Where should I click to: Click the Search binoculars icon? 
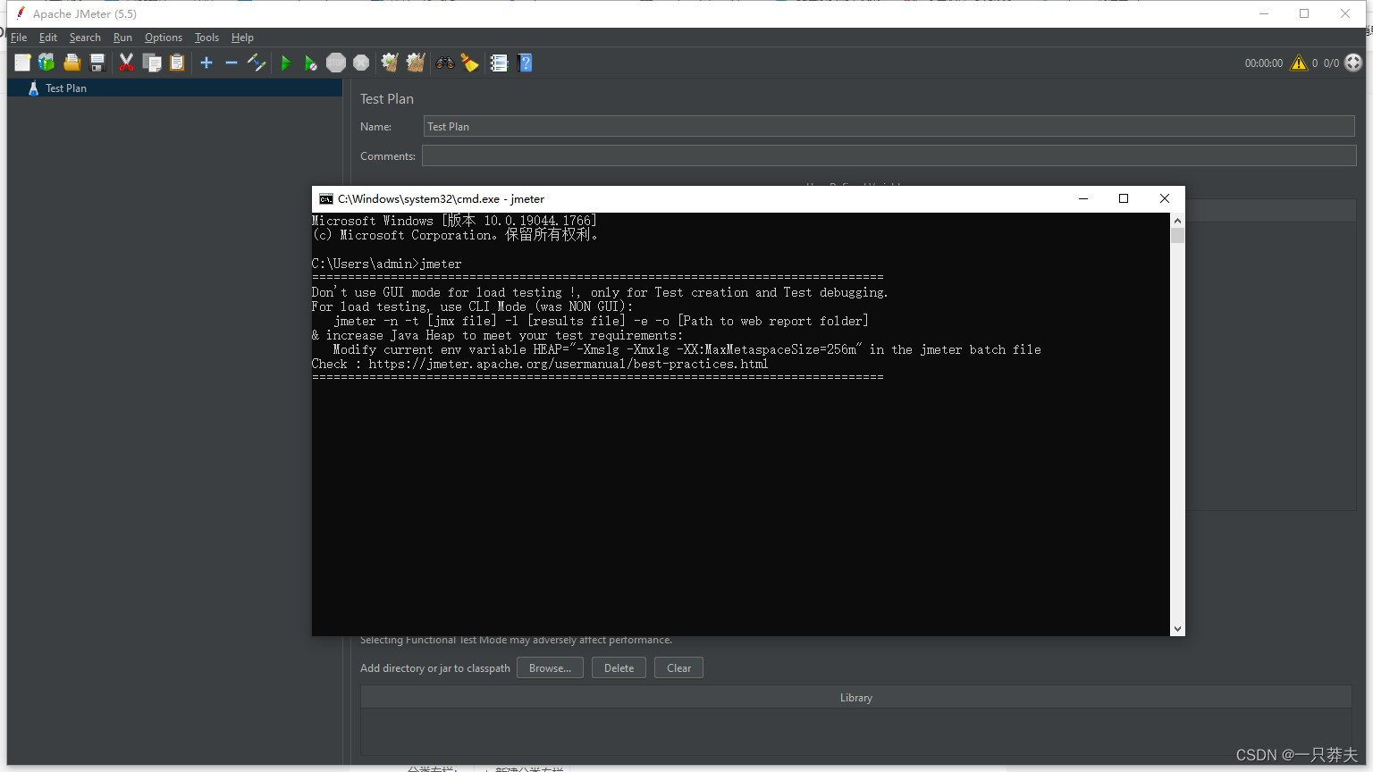[x=444, y=63]
